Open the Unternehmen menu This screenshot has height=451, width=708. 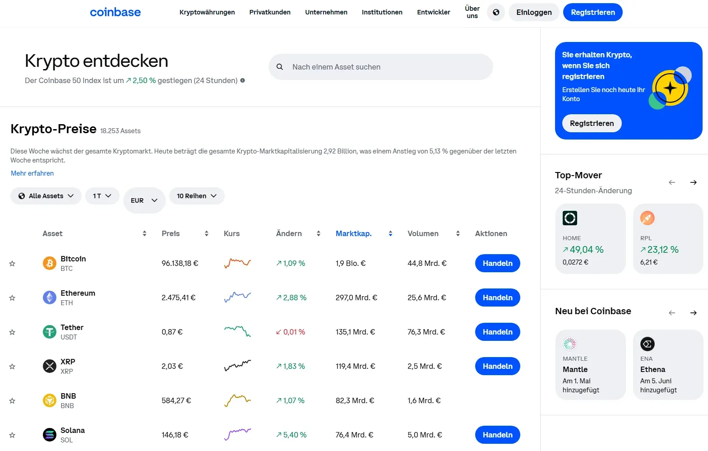[x=326, y=12]
